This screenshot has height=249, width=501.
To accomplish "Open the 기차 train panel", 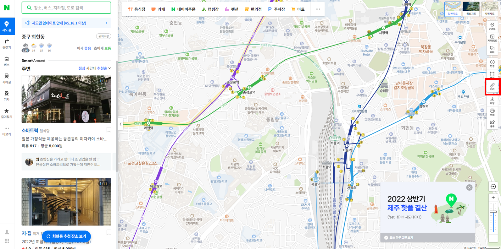I will pos(7,96).
